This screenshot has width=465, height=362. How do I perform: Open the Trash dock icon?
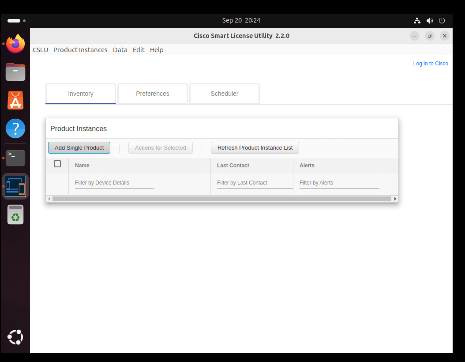(15, 215)
